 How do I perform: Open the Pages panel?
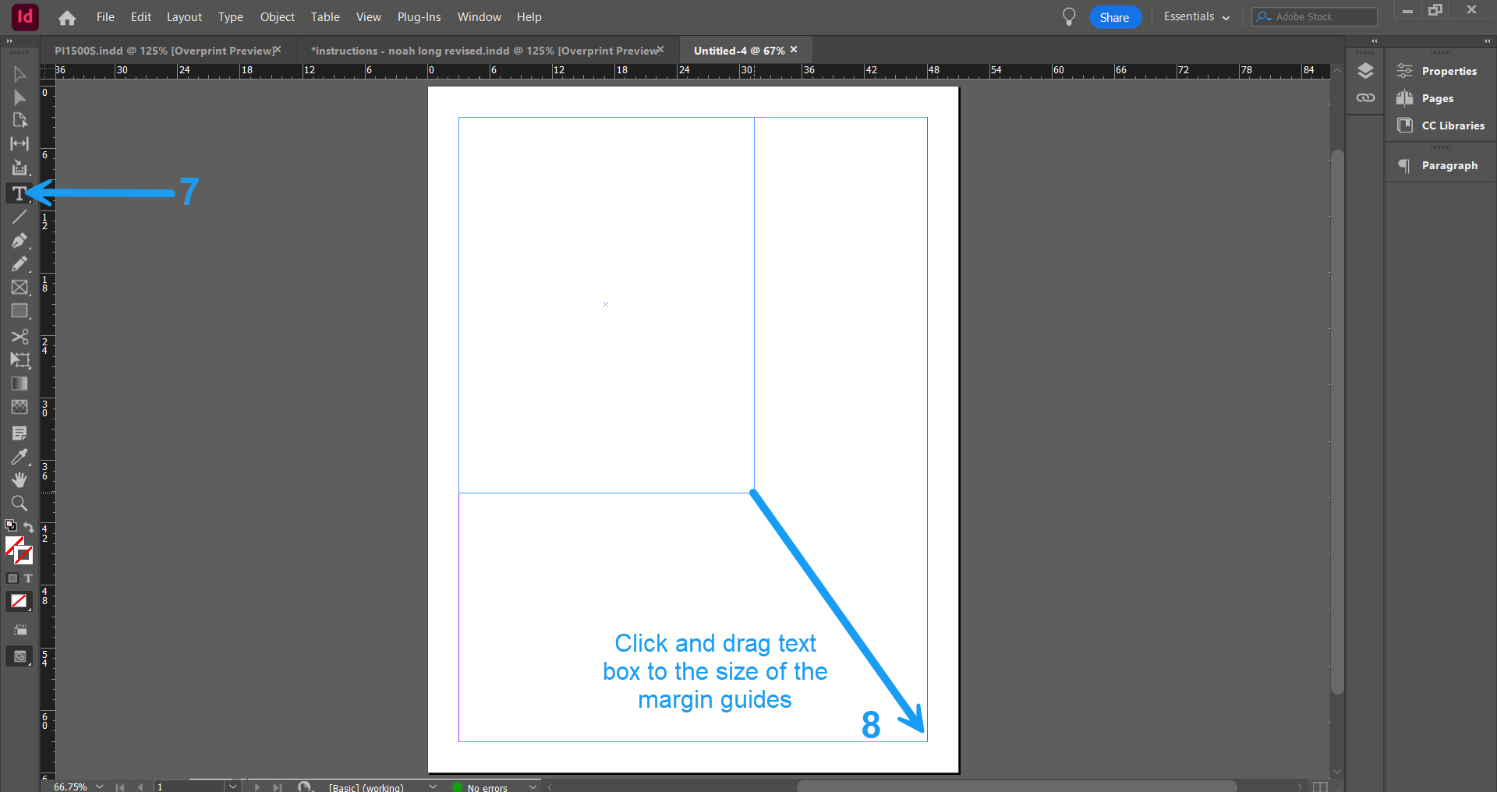[x=1437, y=98]
